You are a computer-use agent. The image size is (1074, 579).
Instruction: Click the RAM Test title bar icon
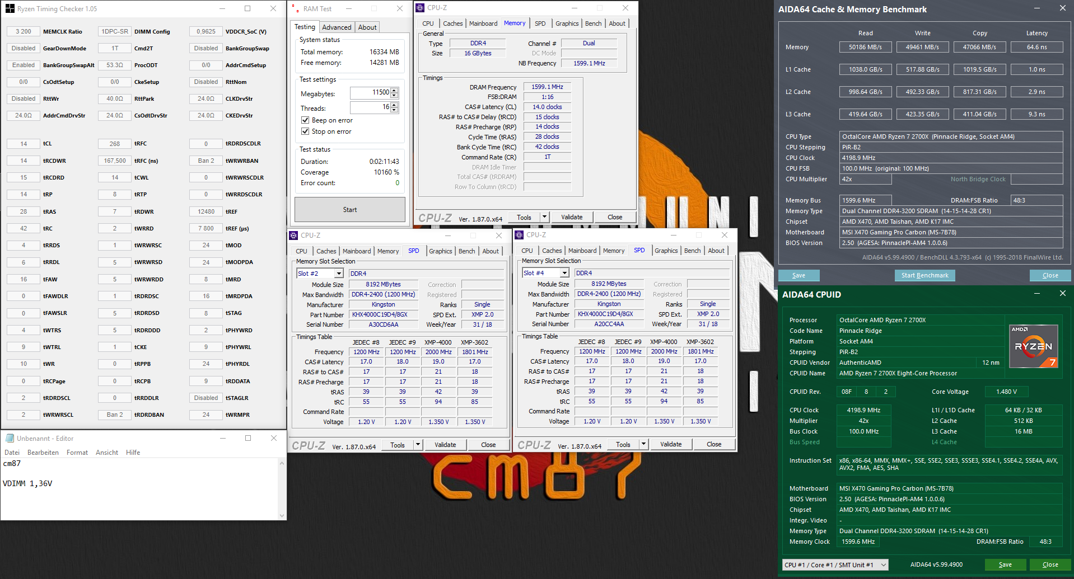tap(296, 8)
